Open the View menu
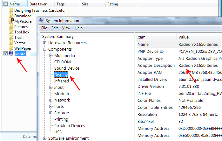The width and height of the screenshot is (222, 141). click(x=66, y=28)
